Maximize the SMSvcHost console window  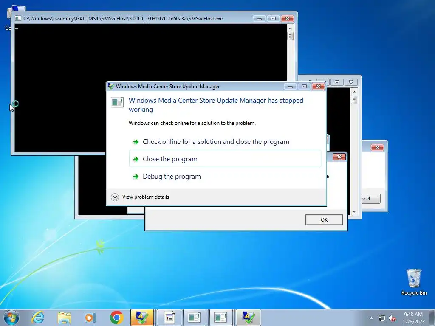(273, 19)
